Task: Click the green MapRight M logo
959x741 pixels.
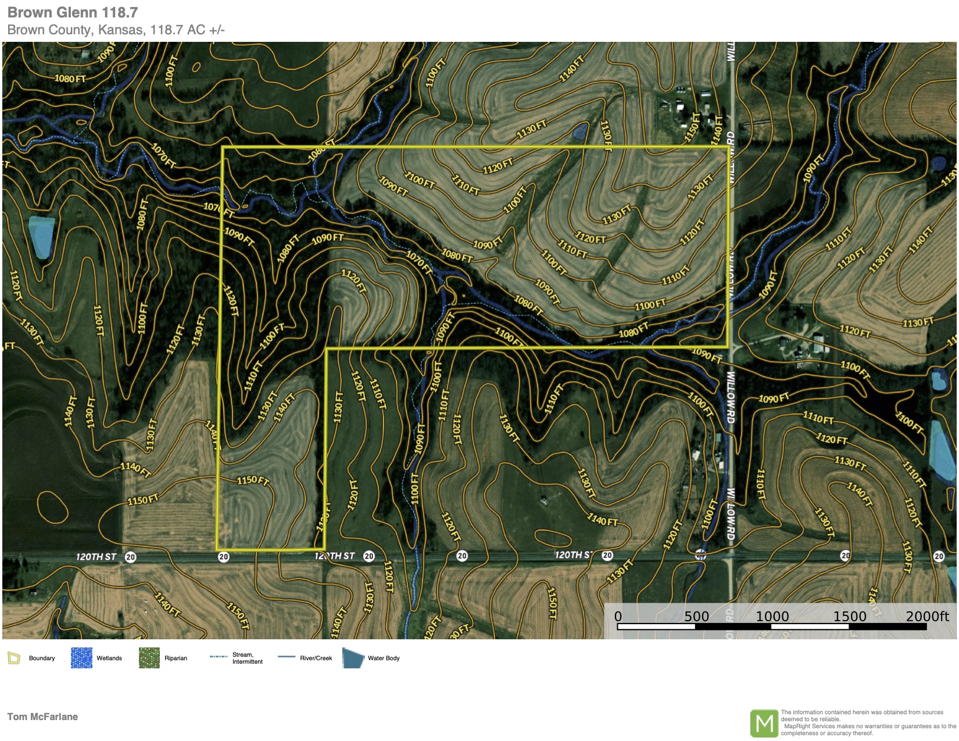Action: click(764, 723)
